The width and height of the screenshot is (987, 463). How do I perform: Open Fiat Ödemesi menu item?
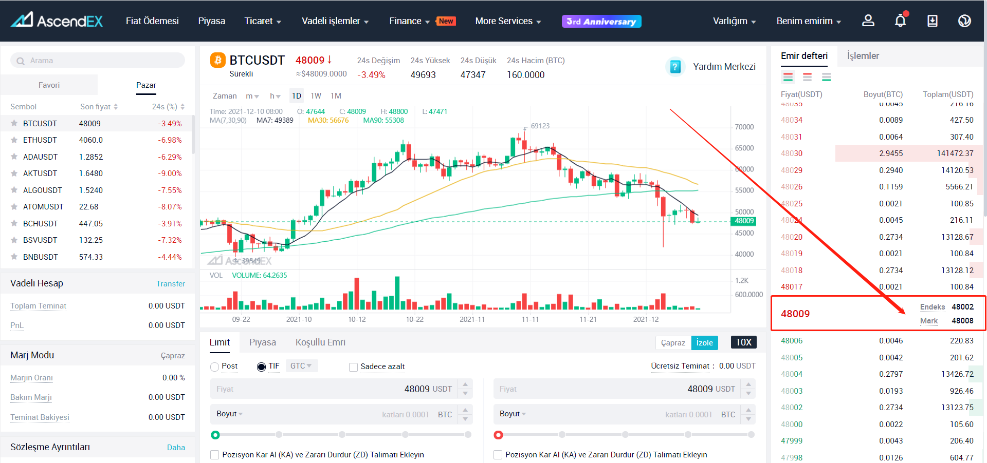152,21
